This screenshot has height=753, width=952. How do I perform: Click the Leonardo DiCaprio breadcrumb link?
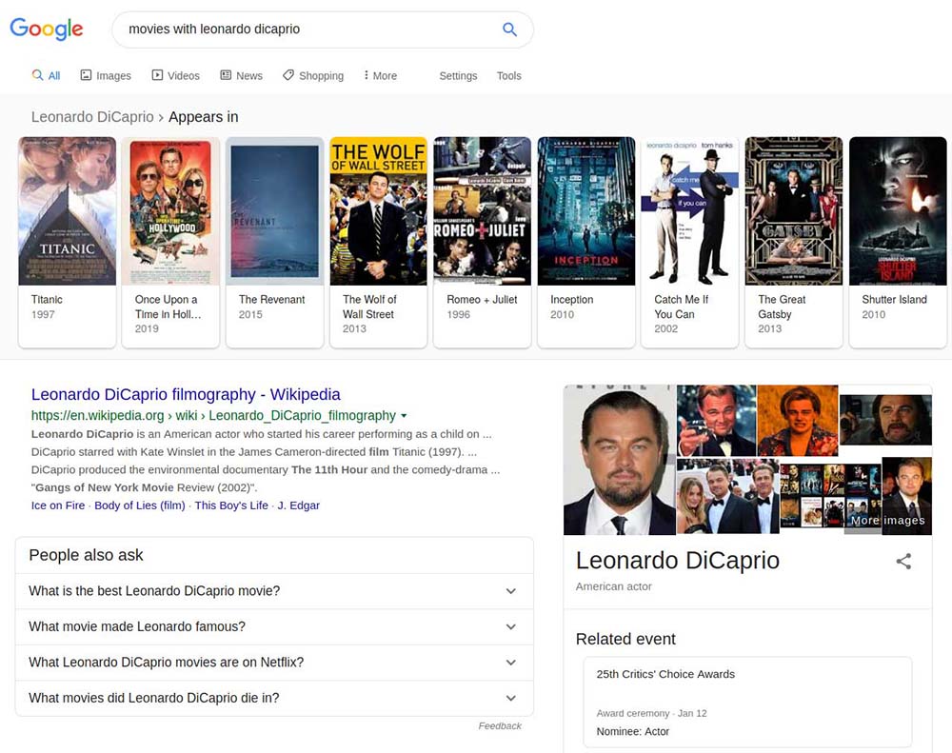point(92,116)
